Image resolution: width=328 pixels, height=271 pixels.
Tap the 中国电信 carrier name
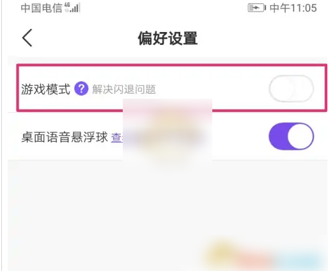coord(42,8)
